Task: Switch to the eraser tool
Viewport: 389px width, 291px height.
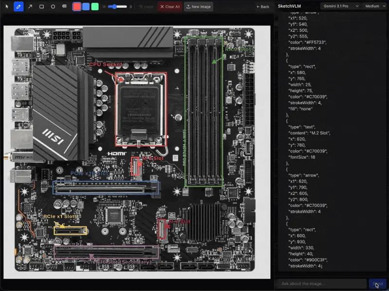Action: click(x=64, y=6)
